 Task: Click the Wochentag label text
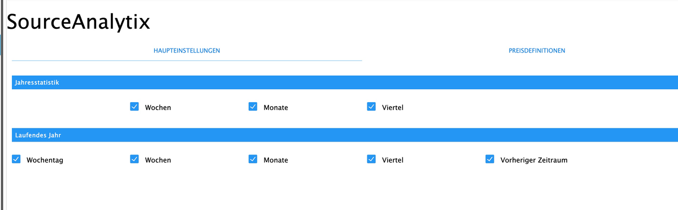45,160
